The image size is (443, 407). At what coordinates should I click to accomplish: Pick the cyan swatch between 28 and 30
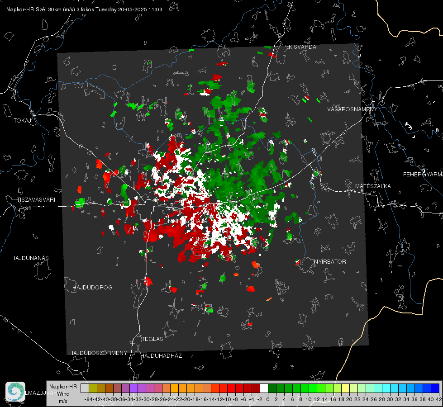[386, 388]
